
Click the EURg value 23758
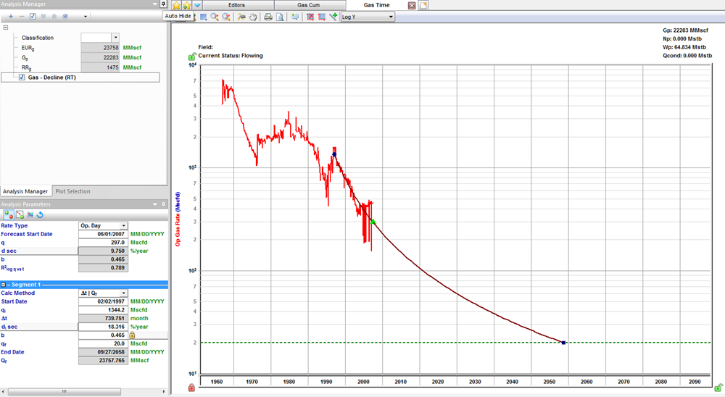(100, 48)
